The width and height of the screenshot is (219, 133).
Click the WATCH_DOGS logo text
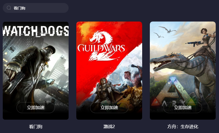click(36, 31)
